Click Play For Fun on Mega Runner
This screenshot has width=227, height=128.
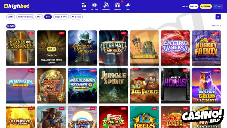[52, 55]
